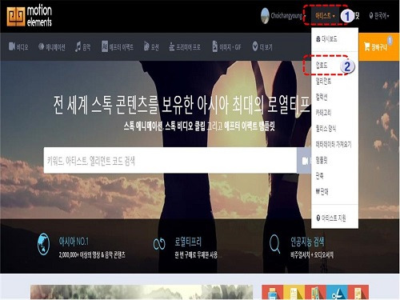Open the Choichangyoung profile avatar

(x=265, y=16)
